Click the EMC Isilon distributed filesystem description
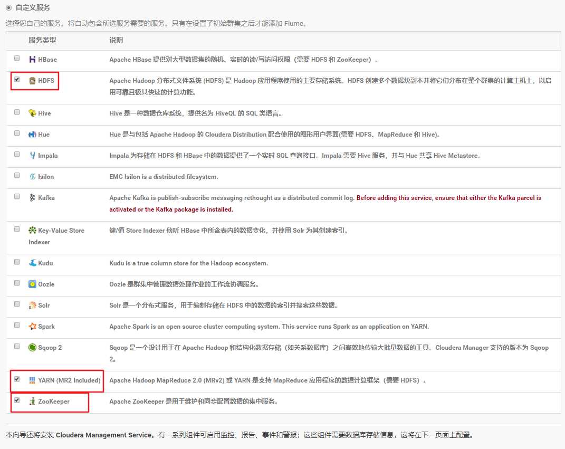 tap(164, 177)
